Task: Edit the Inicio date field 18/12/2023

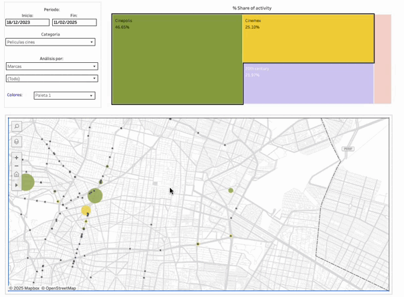Action: coord(27,23)
